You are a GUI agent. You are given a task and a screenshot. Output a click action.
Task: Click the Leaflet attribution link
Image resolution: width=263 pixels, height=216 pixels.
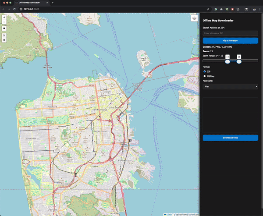point(168,215)
